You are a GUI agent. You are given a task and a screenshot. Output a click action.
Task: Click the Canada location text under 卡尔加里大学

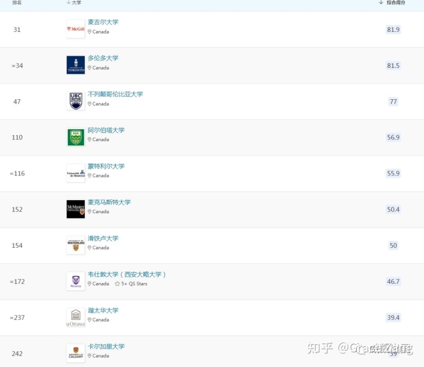pyautogui.click(x=100, y=356)
